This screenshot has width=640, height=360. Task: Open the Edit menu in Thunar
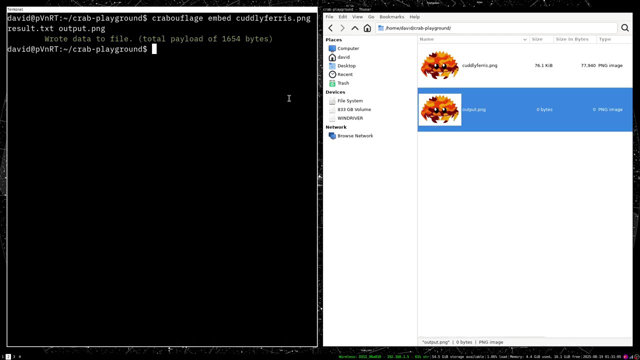[x=342, y=16]
